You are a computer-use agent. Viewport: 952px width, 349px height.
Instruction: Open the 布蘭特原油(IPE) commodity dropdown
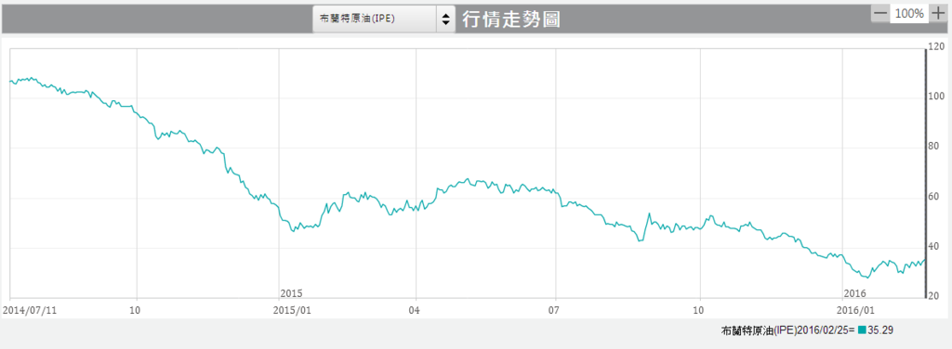pyautogui.click(x=384, y=19)
